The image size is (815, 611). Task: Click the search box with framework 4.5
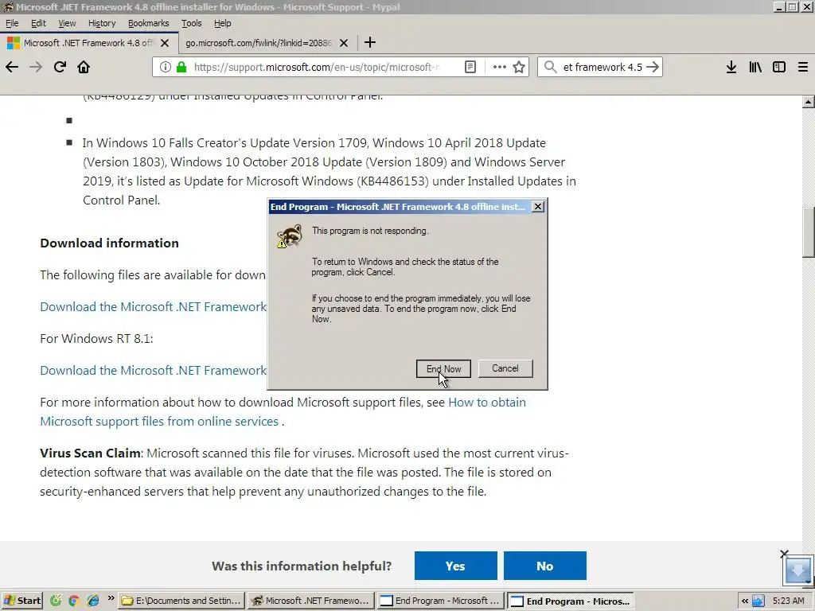coord(602,67)
